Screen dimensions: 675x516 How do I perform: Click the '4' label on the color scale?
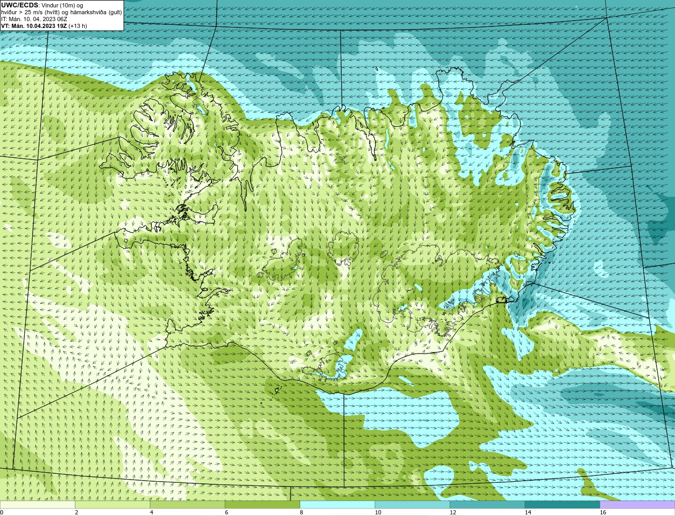[151, 512]
